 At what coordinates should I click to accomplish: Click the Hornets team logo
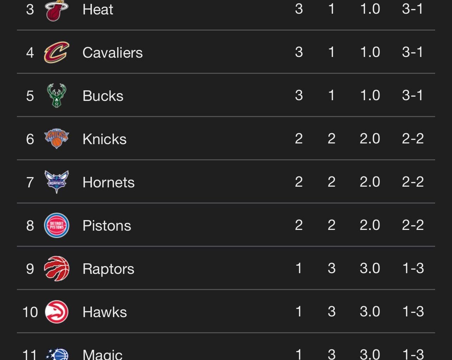pyautogui.click(x=56, y=182)
